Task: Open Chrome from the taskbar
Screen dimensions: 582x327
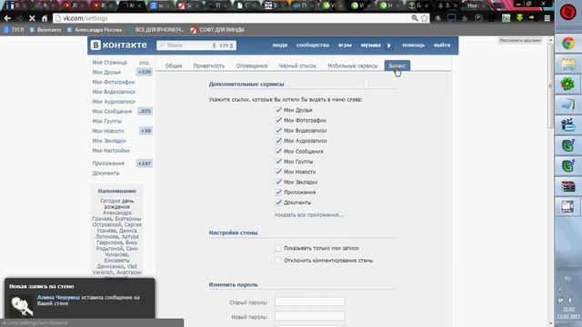Action: point(567,44)
